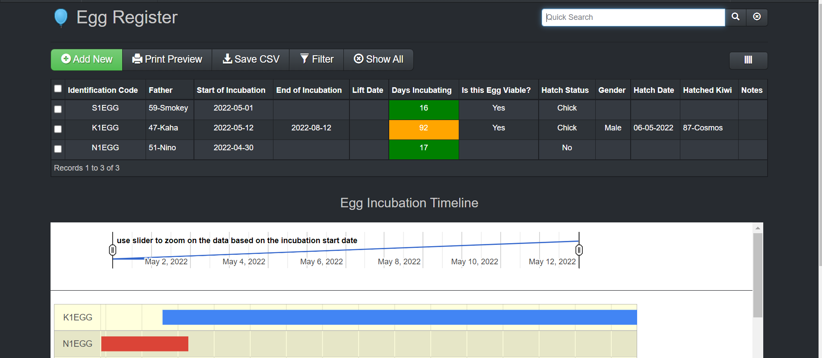Sort by Days Incubating column header
The height and width of the screenshot is (358, 822).
point(422,90)
